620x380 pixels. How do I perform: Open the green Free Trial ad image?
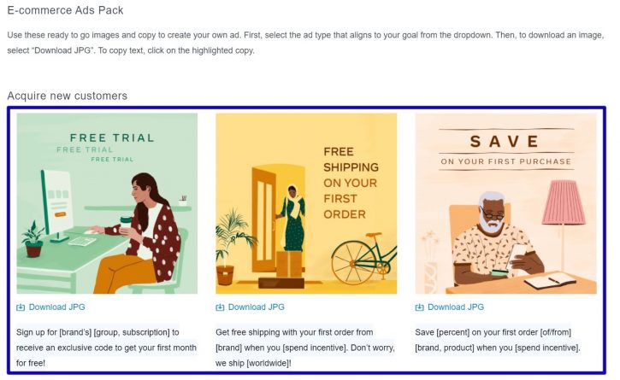(107, 203)
